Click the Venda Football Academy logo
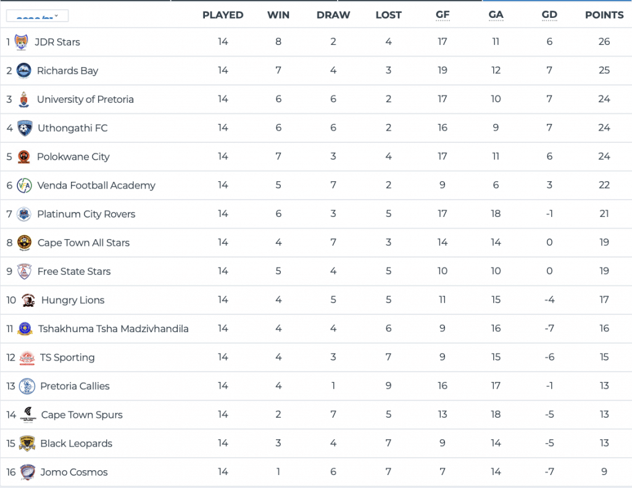632x488 pixels. [25, 185]
